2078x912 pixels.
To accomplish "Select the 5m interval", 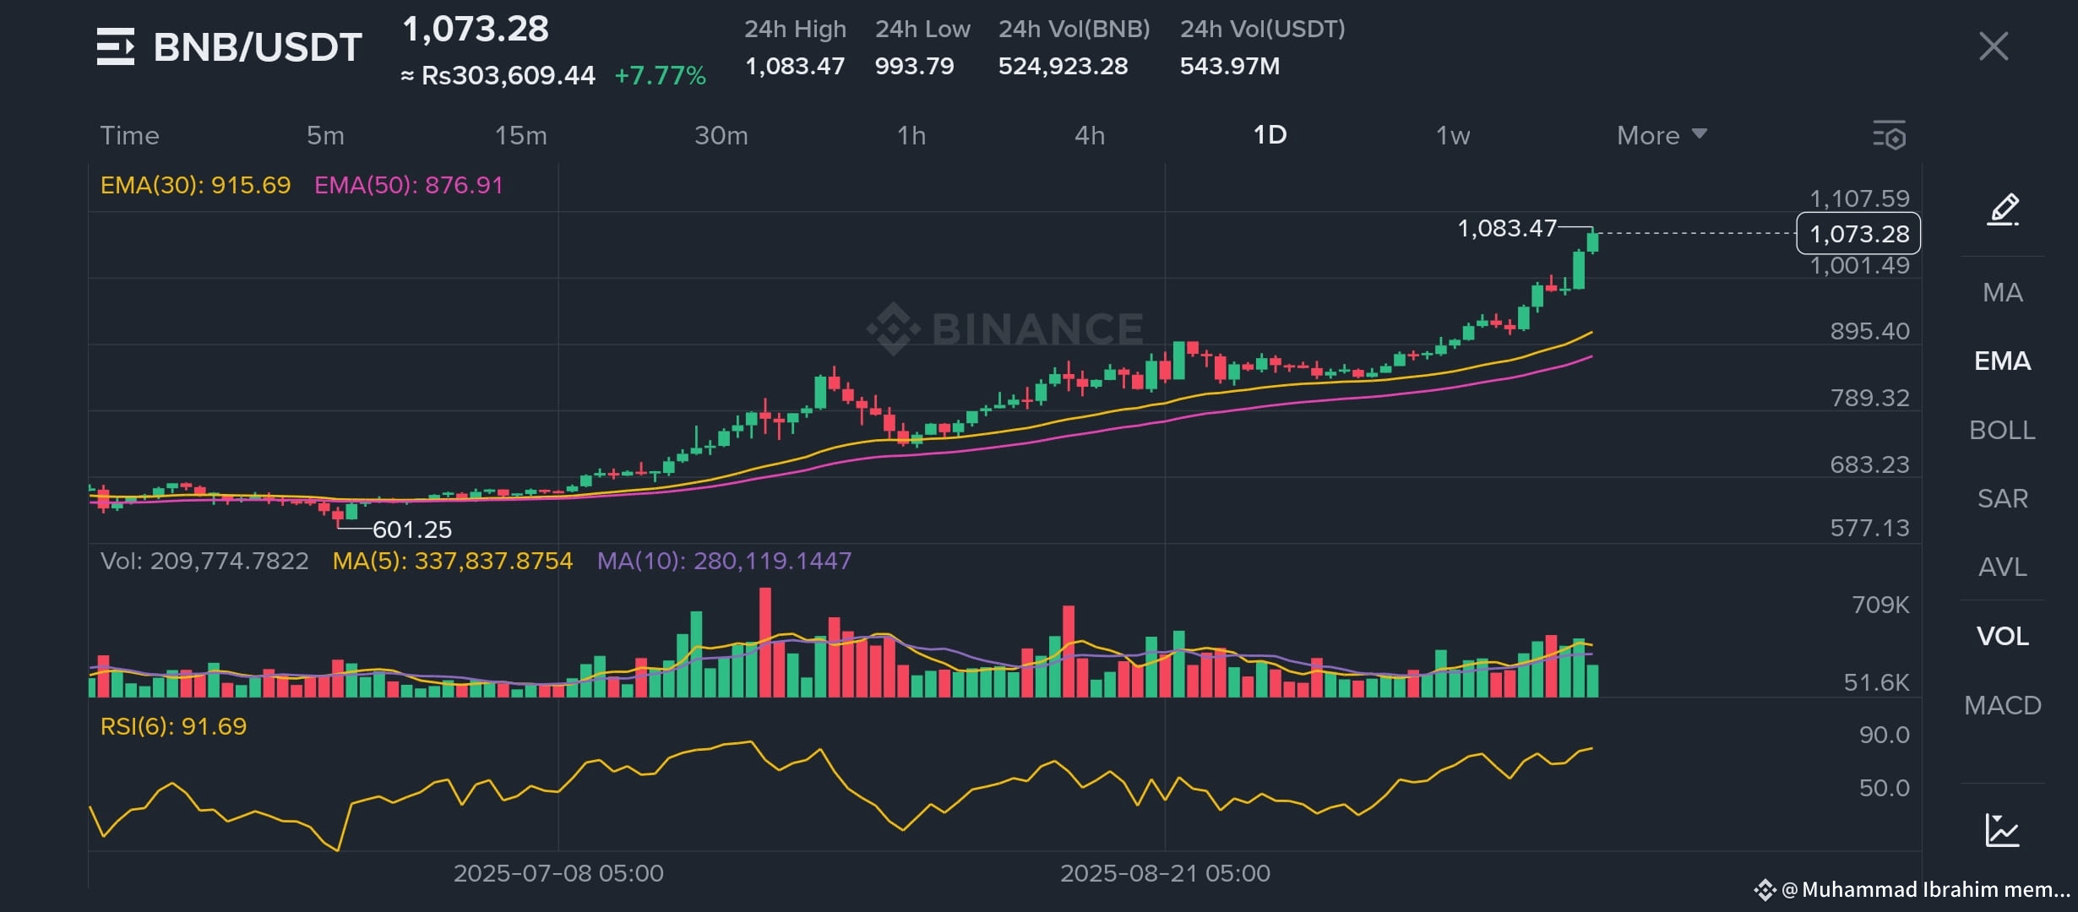I will 325,135.
